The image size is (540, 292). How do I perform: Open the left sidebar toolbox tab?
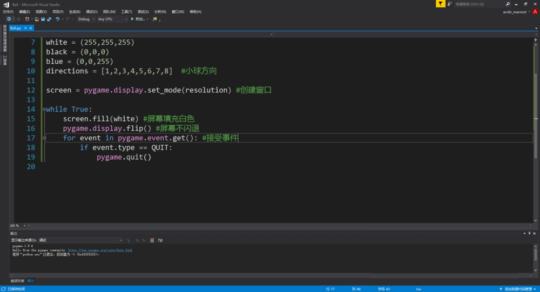[x=5, y=60]
